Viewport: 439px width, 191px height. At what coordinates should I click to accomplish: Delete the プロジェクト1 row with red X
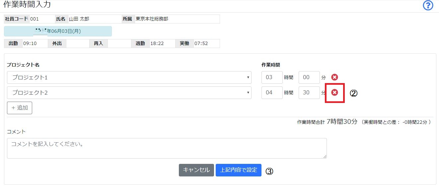coord(335,77)
